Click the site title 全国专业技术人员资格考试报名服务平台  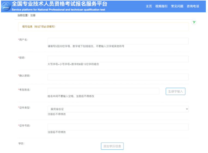[59, 4]
